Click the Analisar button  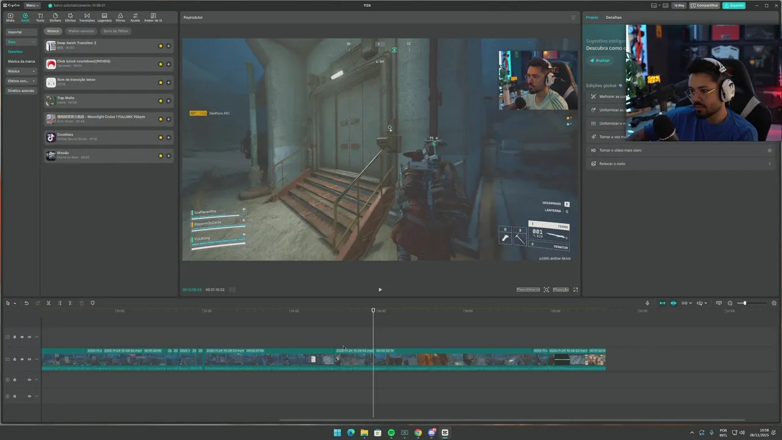[600, 61]
